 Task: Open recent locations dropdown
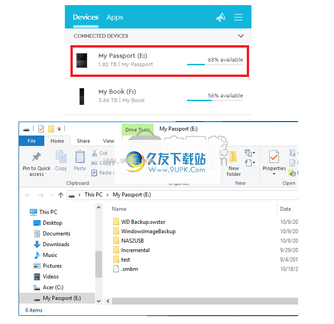coord(51,195)
